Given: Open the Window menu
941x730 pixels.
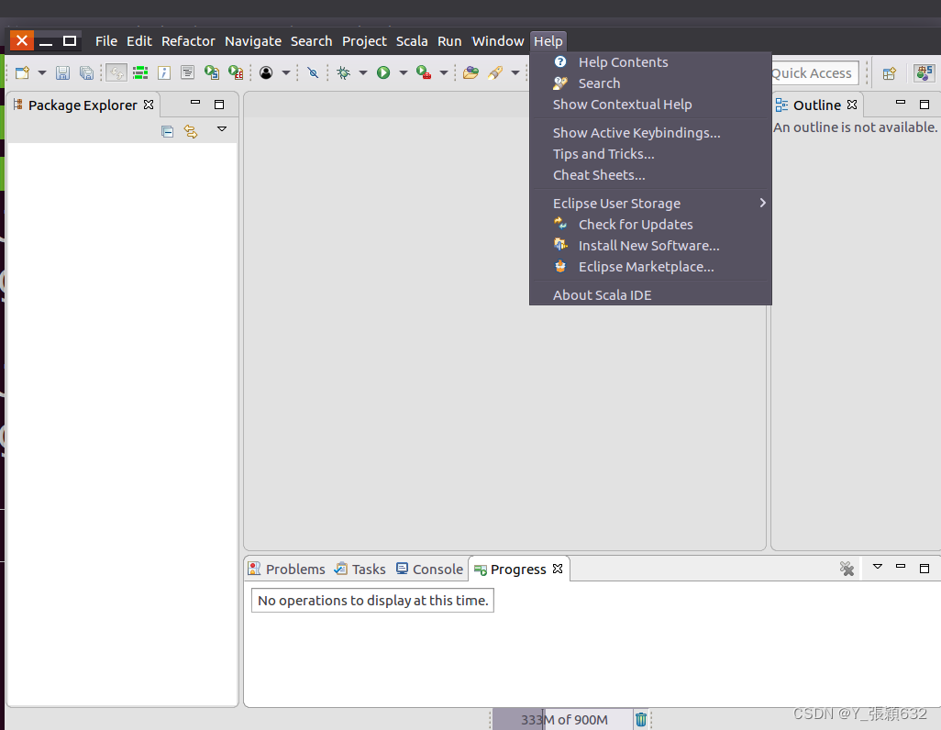Looking at the screenshot, I should [x=498, y=41].
